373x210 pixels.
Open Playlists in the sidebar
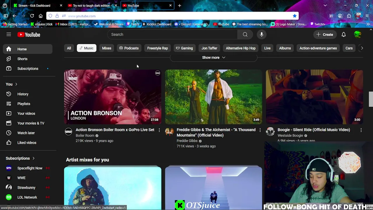[28, 104]
